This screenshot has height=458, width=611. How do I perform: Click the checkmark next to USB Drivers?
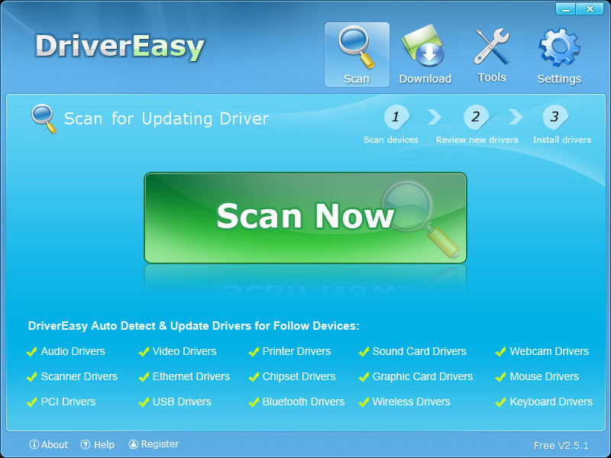pyautogui.click(x=144, y=402)
